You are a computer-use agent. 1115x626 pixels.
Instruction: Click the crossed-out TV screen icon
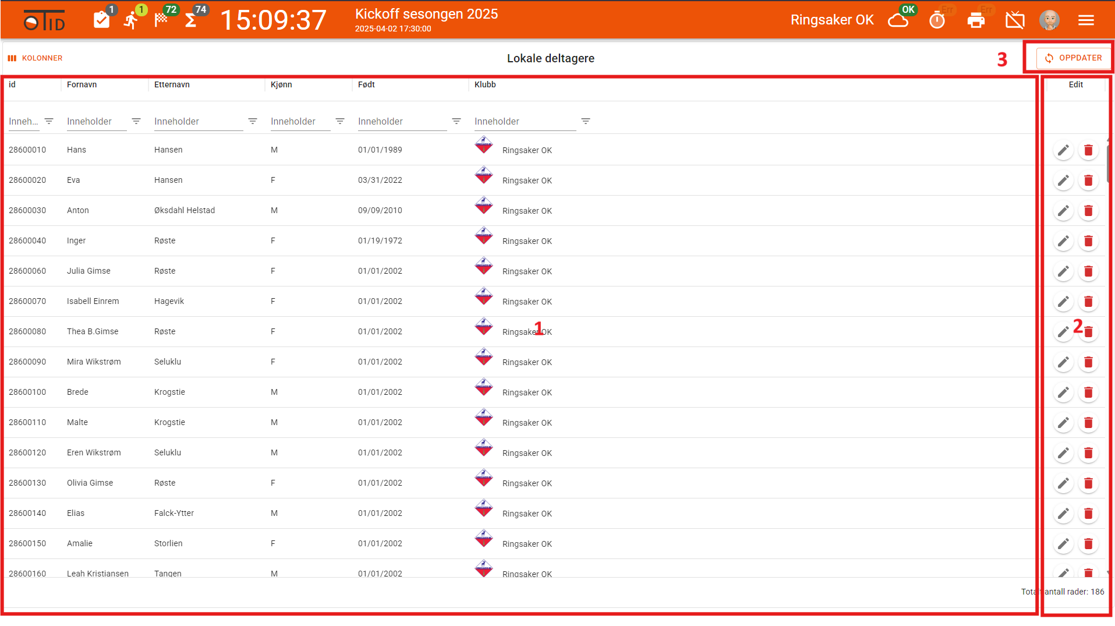(x=1015, y=20)
